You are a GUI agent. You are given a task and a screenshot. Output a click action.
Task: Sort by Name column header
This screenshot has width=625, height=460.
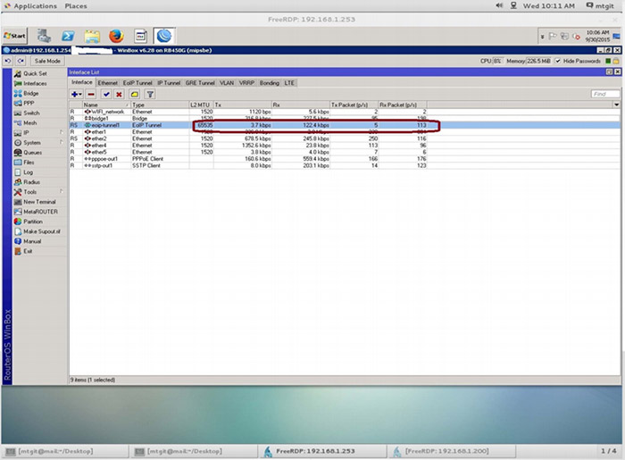pos(106,105)
